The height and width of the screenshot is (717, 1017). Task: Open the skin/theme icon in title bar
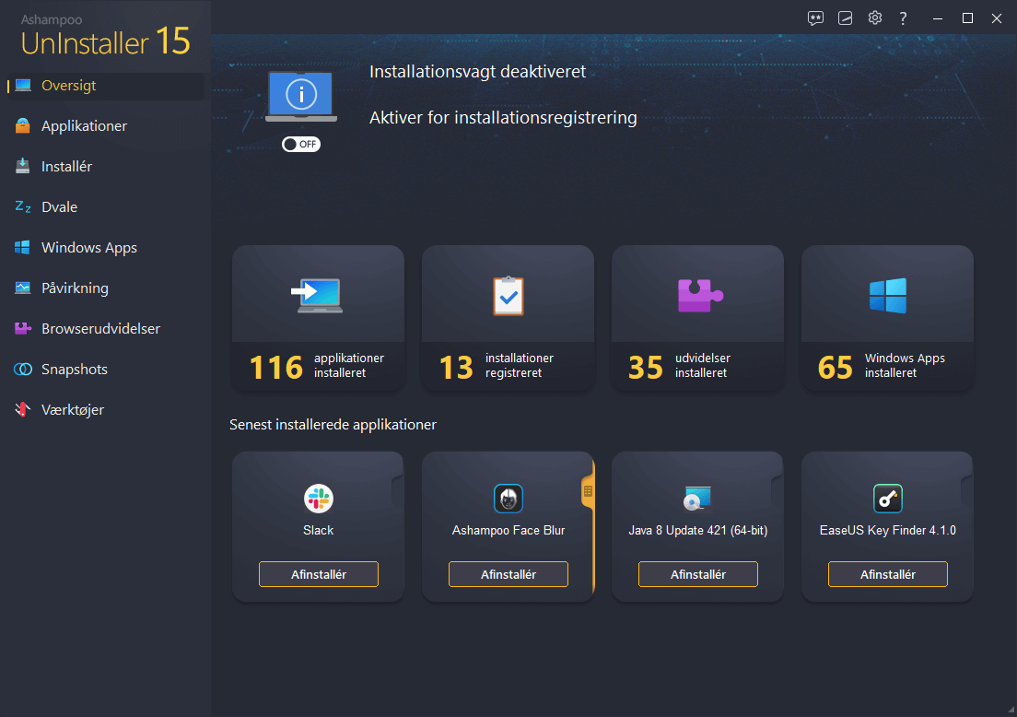845,18
